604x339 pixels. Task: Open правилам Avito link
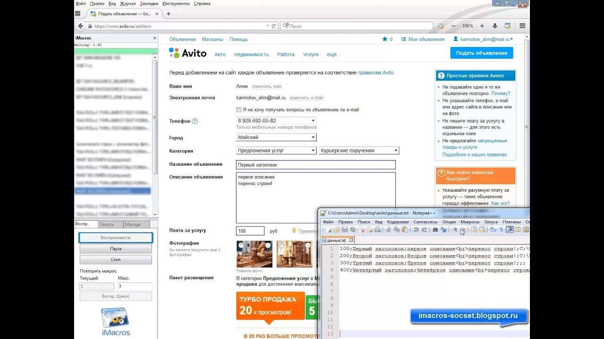pyautogui.click(x=376, y=73)
